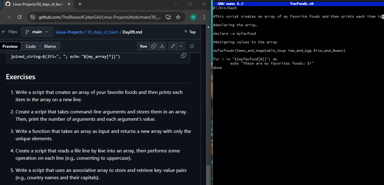384x185 pixels.
Task: Open the browser three-dot menu
Action: pos(204,16)
